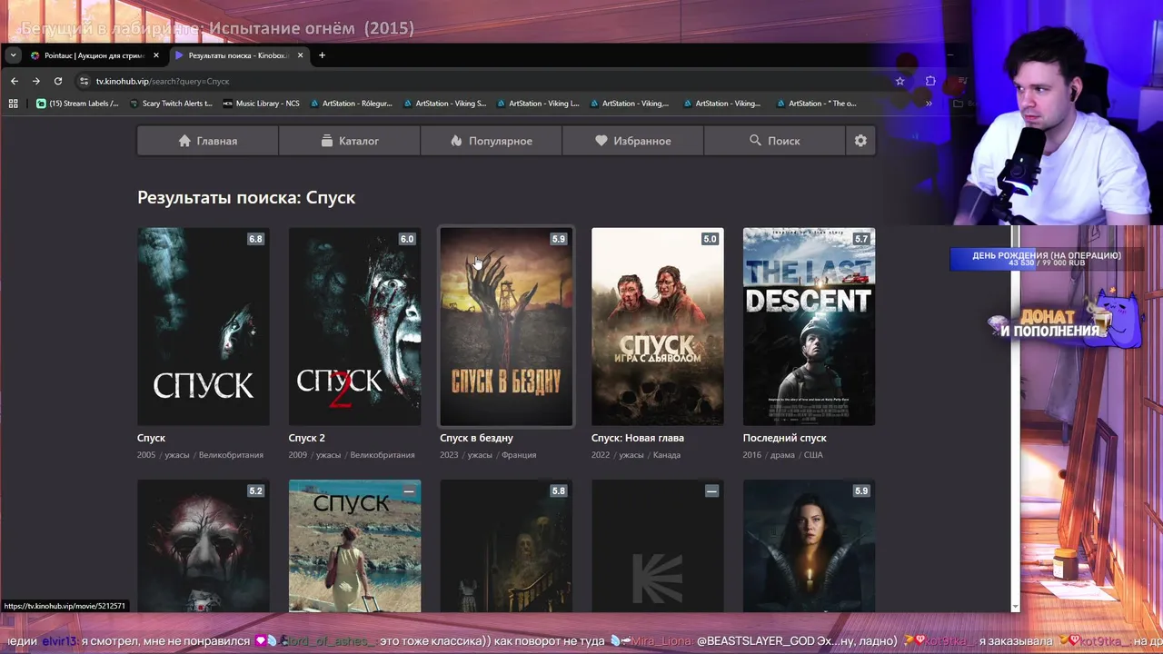Open the Поиск search tab
This screenshot has height=654, width=1163.
click(x=775, y=141)
